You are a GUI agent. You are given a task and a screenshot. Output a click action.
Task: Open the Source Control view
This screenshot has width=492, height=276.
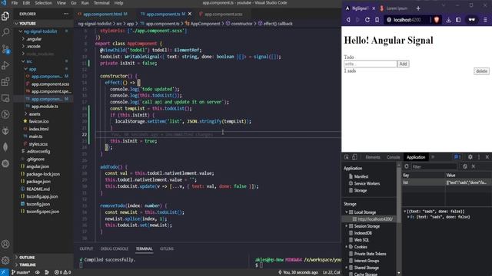pos(5,49)
